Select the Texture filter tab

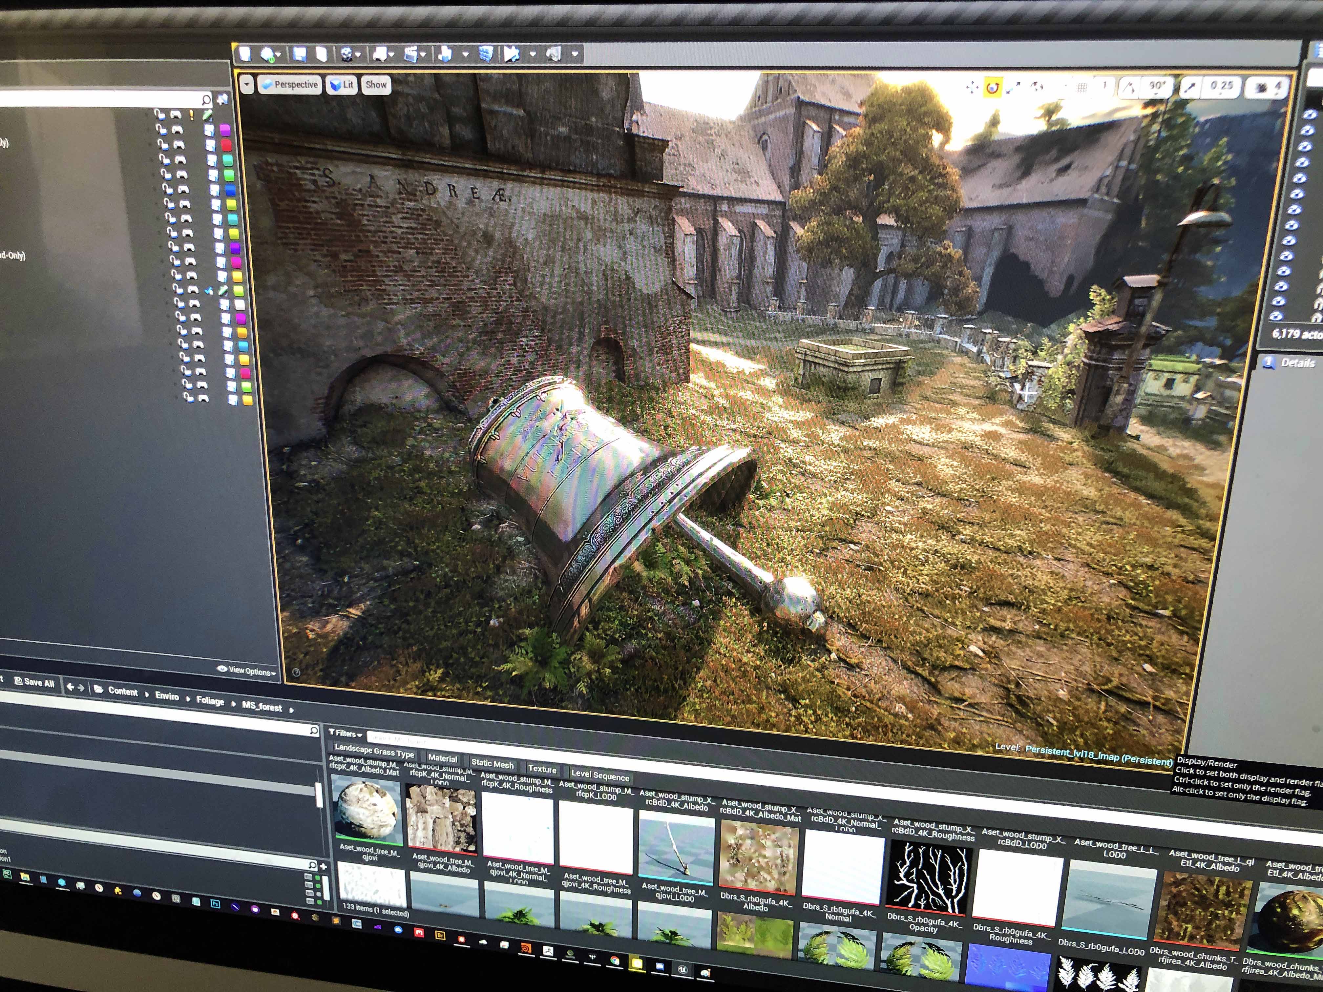click(542, 769)
